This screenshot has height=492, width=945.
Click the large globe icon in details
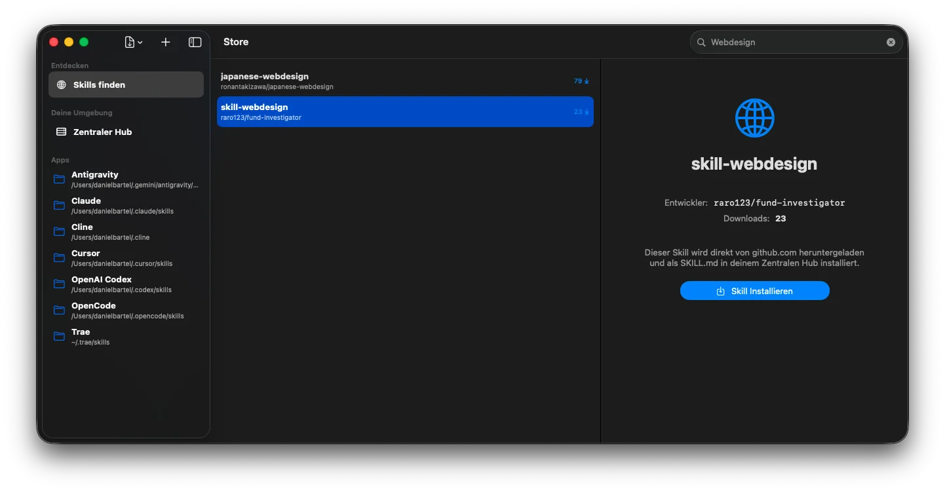[x=754, y=118]
